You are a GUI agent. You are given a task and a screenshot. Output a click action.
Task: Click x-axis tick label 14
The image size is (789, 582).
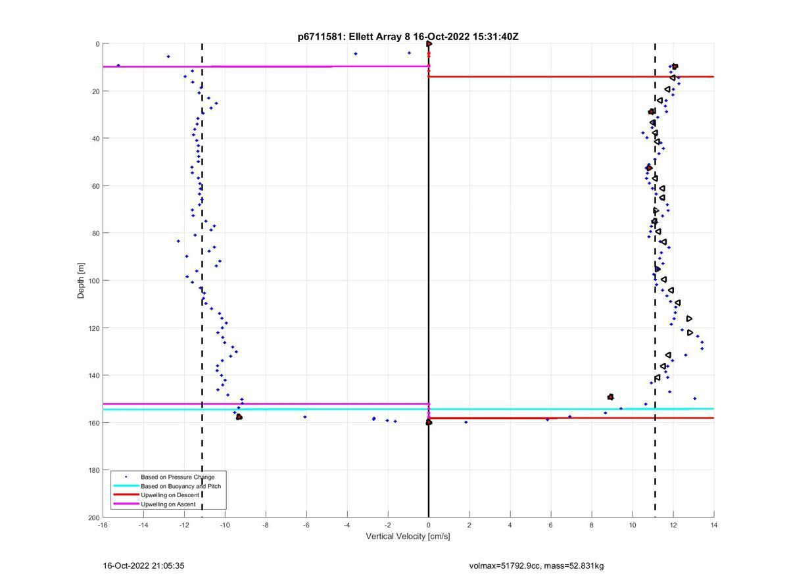[x=714, y=525]
